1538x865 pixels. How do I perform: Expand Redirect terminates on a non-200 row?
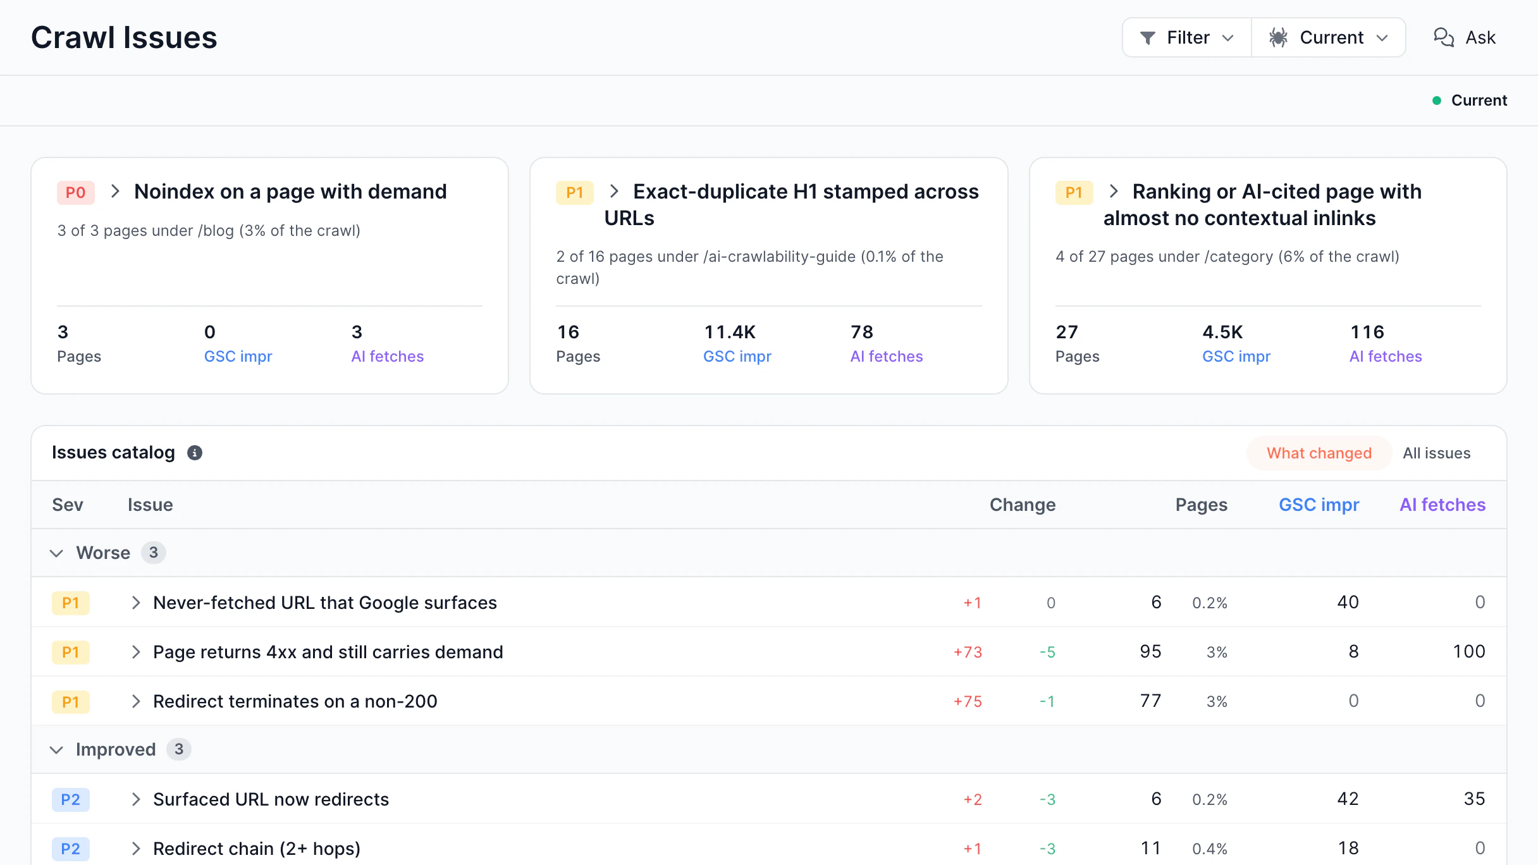pos(135,701)
